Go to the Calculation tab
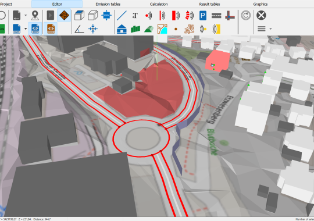314x221 pixels. (x=159, y=4)
